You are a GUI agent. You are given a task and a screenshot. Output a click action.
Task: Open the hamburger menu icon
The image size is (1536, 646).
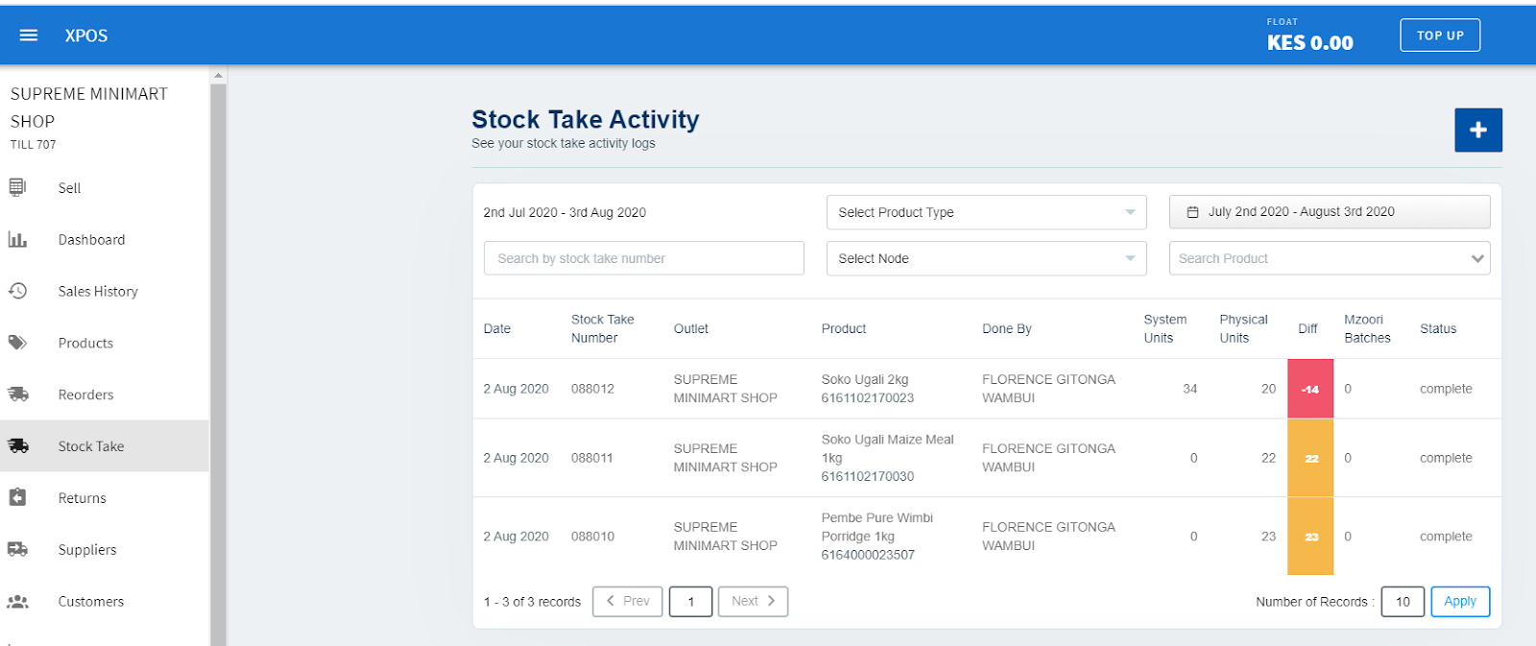[x=29, y=36]
